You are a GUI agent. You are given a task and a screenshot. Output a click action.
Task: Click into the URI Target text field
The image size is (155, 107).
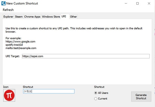(x=85, y=56)
